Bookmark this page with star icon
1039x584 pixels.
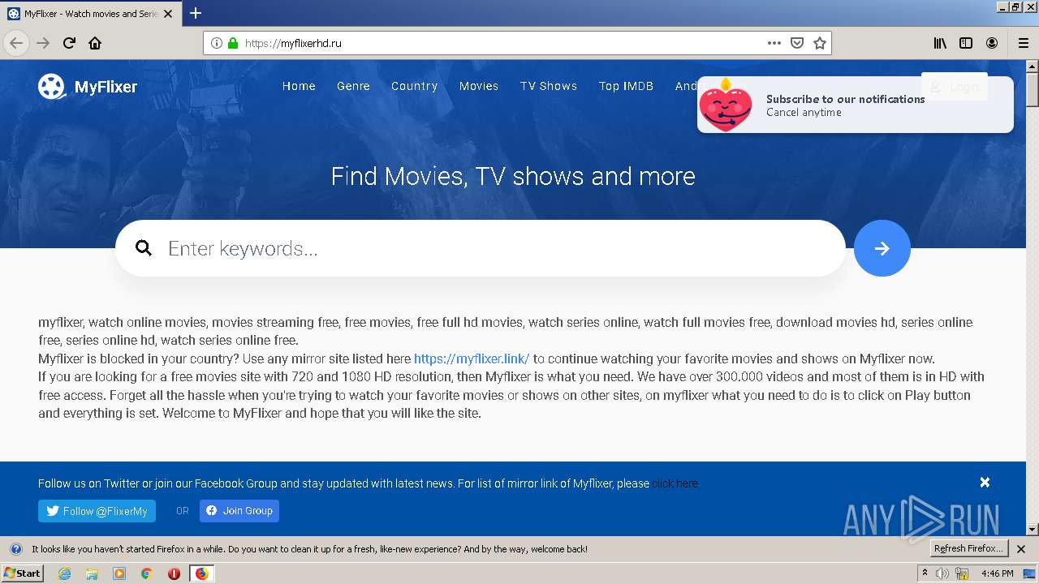coord(820,43)
